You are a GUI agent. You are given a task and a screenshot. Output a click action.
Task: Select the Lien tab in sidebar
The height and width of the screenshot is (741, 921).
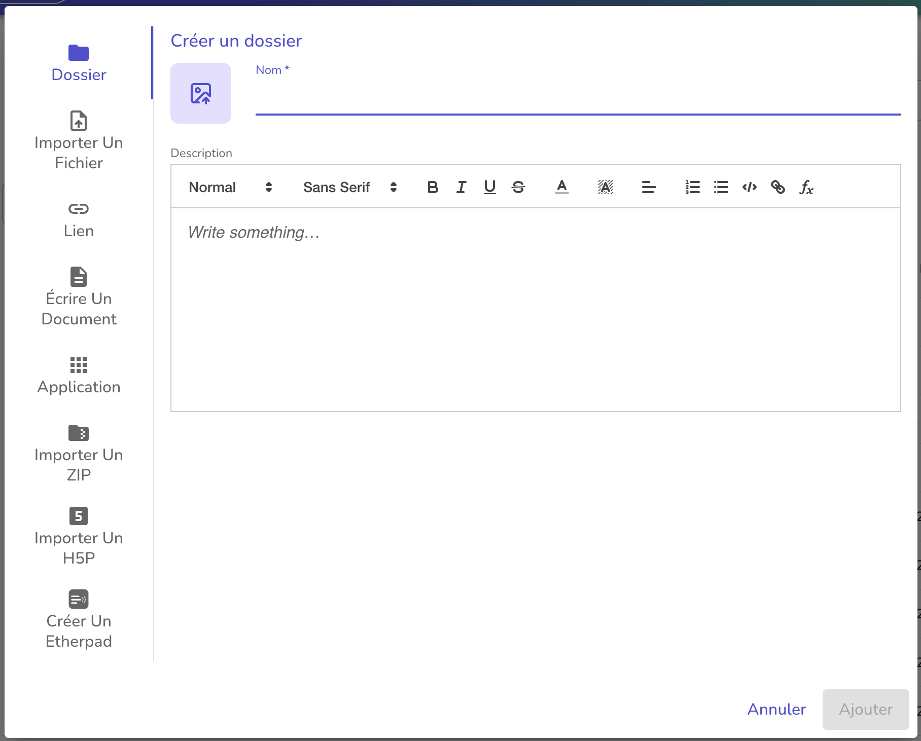79,219
